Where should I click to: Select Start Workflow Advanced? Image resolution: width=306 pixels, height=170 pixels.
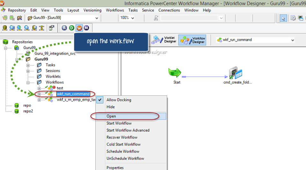point(131,130)
